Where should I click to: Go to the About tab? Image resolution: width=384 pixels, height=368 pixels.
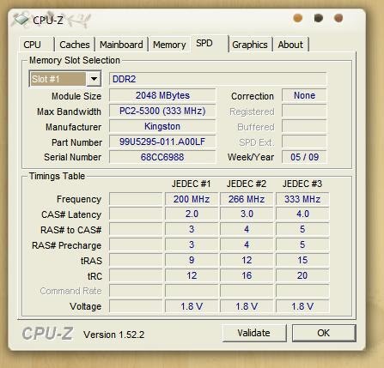(290, 45)
